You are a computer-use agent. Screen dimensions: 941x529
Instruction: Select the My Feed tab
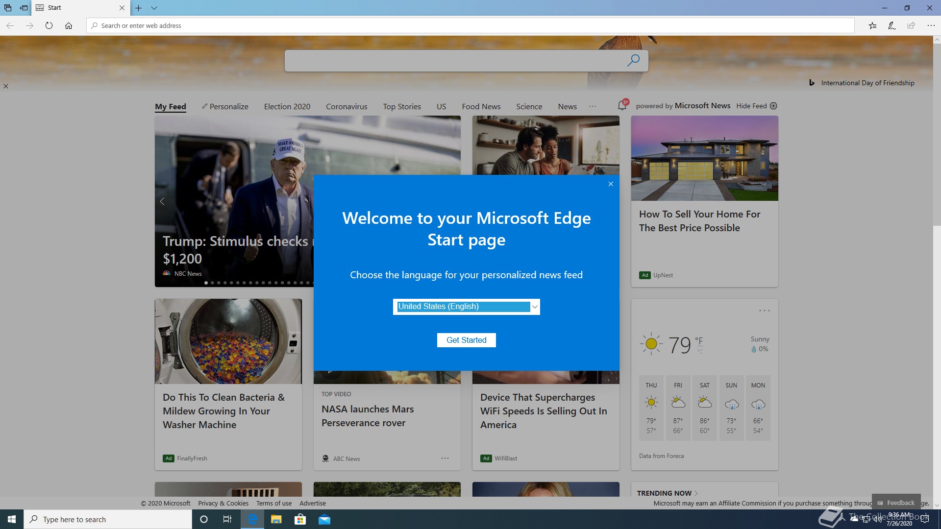(x=171, y=106)
